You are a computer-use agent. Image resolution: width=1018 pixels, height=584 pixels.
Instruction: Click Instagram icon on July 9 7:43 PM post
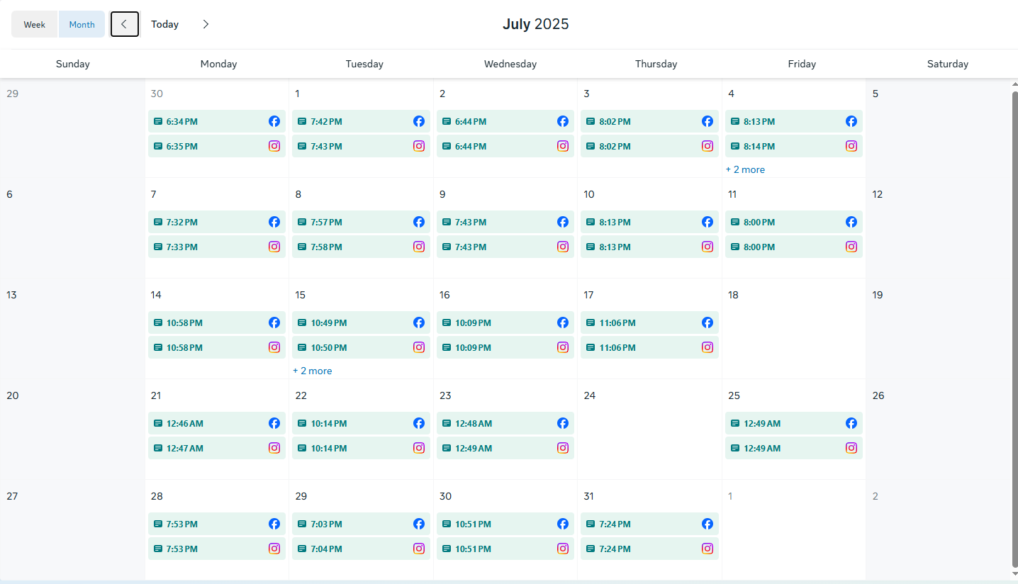tap(563, 247)
